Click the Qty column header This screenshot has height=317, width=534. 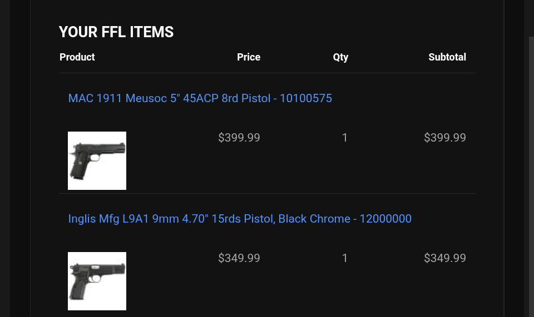[340, 57]
